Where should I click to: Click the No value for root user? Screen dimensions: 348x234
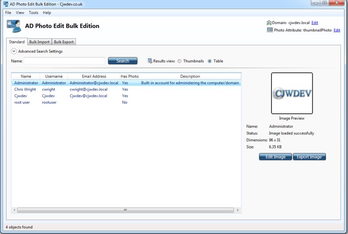(x=124, y=102)
